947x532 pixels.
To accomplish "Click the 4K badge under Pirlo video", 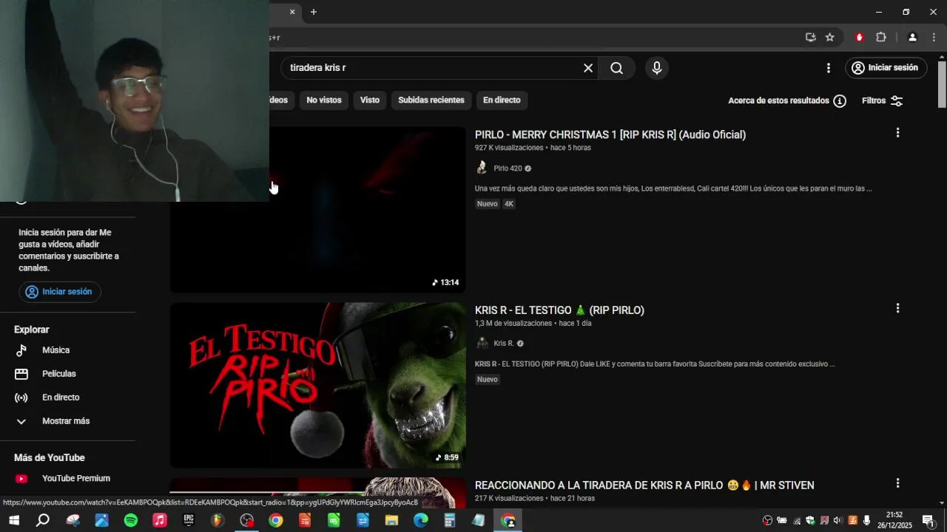I will coord(508,204).
